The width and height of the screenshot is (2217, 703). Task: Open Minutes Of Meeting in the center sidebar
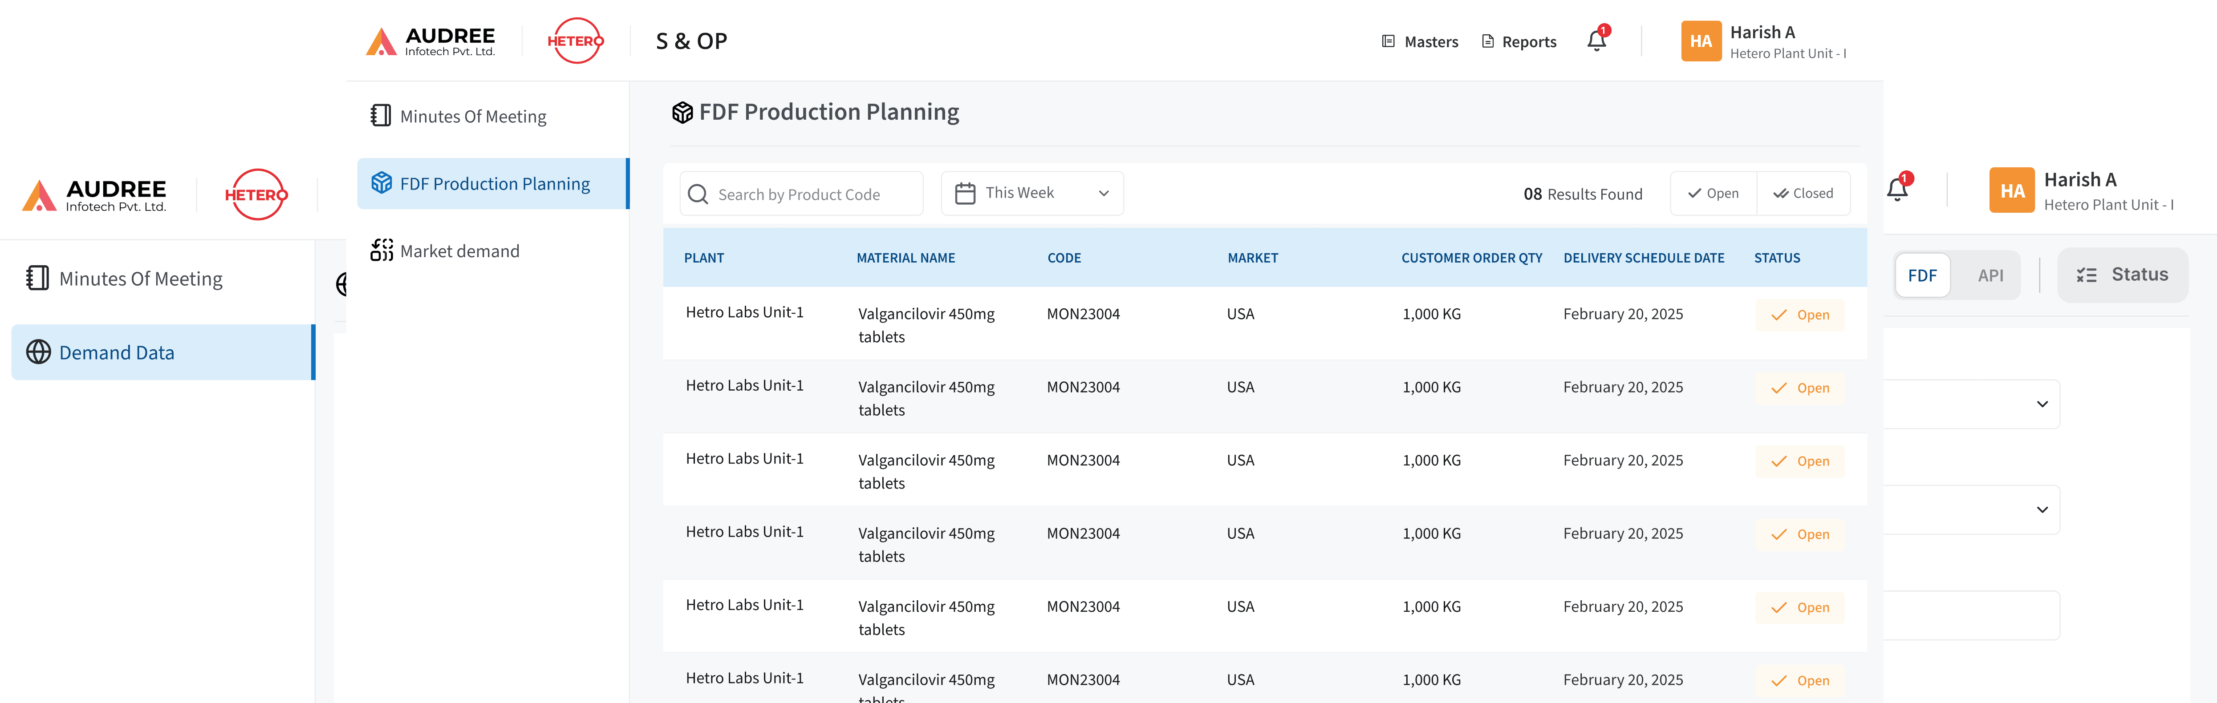point(472,116)
